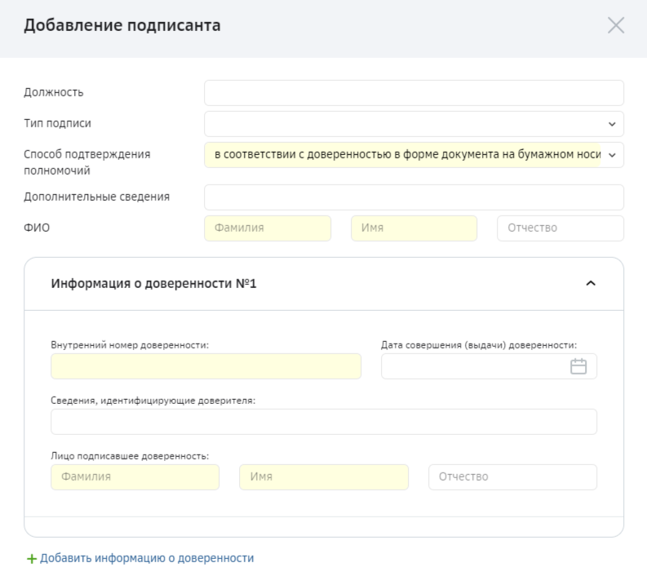647x585 pixels.
Task: Open the Тип подписи dropdown
Action: [414, 124]
